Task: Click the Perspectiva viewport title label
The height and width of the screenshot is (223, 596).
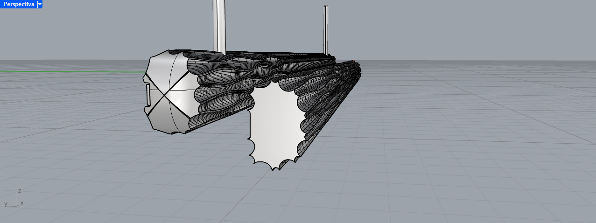Action: point(19,4)
